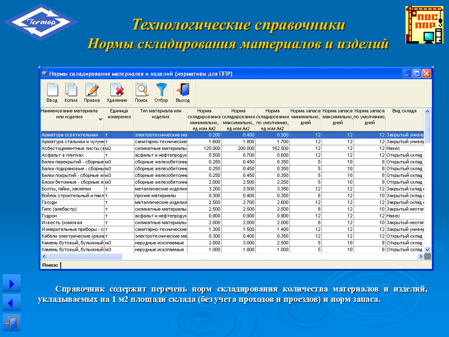Select row Арматура стальная и чугунная

pos(232,141)
